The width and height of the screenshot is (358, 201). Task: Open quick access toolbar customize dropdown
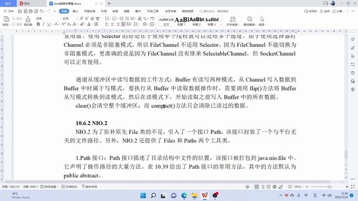pyautogui.click(x=54, y=11)
